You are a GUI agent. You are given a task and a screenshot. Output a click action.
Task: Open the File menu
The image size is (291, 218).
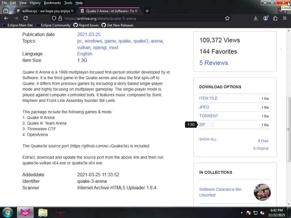click(4, 3)
